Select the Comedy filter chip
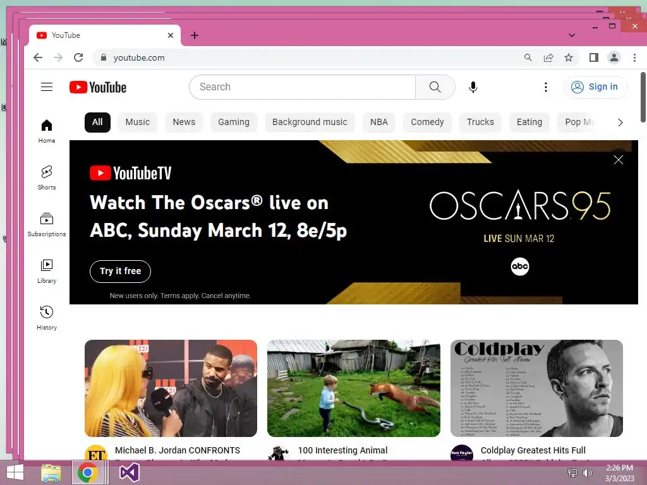Image resolution: width=647 pixels, height=485 pixels. [427, 122]
